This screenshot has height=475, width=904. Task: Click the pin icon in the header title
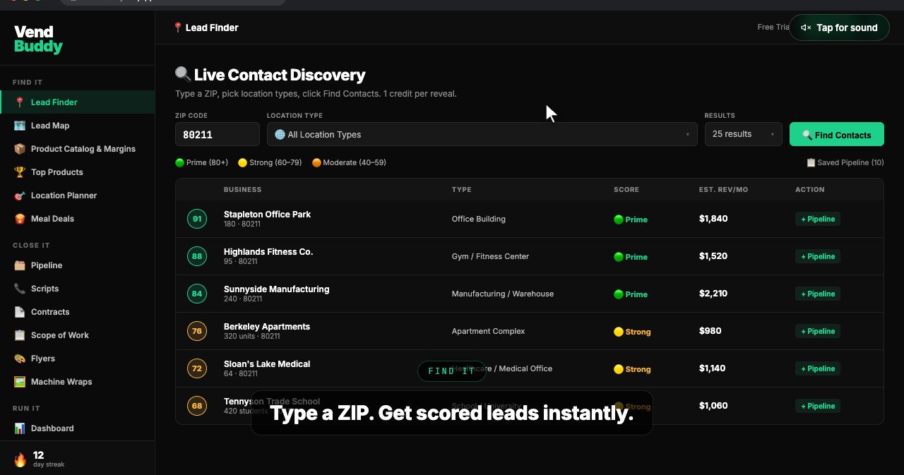178,28
